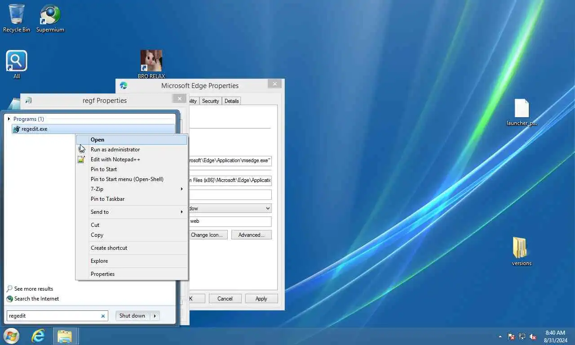Click the Shut down button
The width and height of the screenshot is (575, 345).
click(133, 316)
